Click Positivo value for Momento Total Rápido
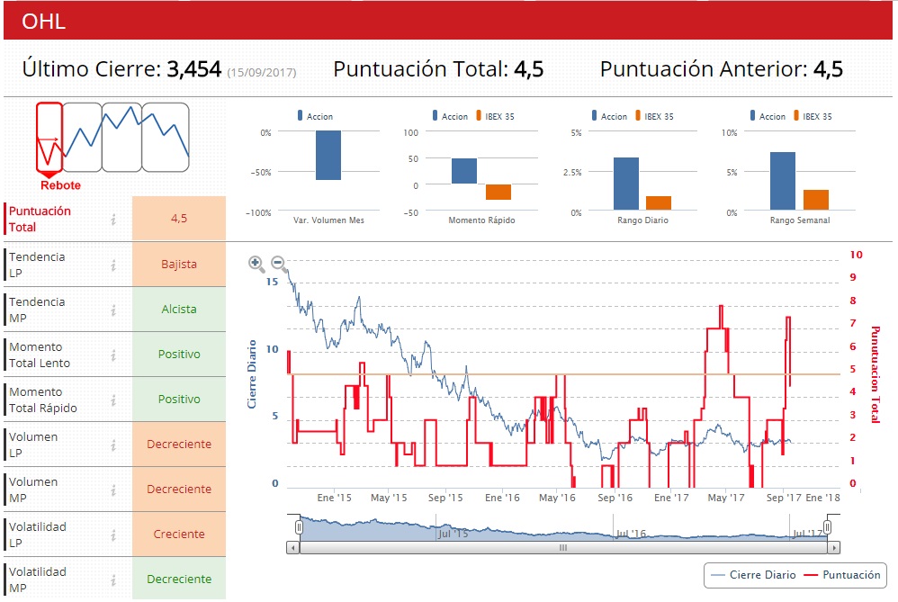Screen dimensions: 898x602 click(179, 400)
